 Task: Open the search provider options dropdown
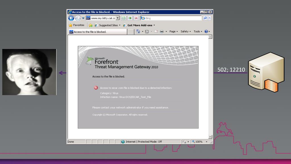click(x=209, y=18)
